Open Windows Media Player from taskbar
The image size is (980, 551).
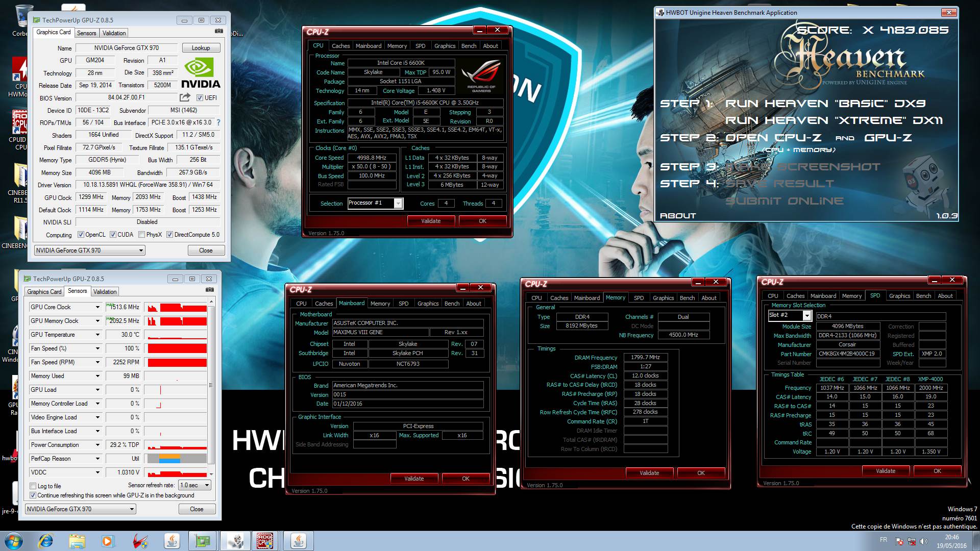(108, 541)
